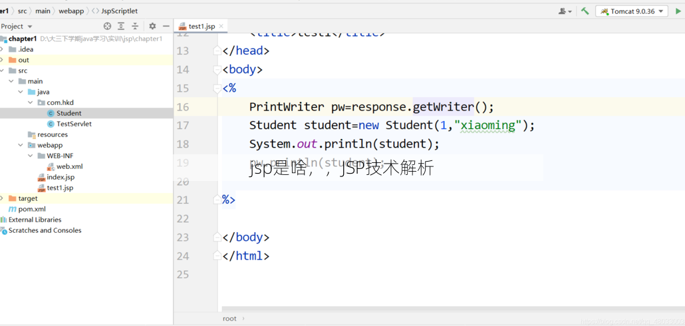Click the Expand All icon in Project panel
The width and height of the screenshot is (685, 326).
tap(122, 26)
